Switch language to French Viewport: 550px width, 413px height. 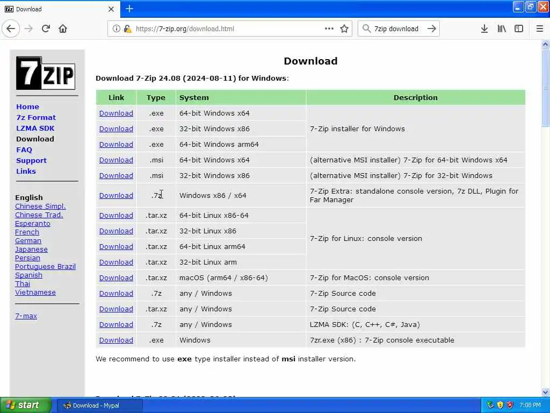click(27, 232)
